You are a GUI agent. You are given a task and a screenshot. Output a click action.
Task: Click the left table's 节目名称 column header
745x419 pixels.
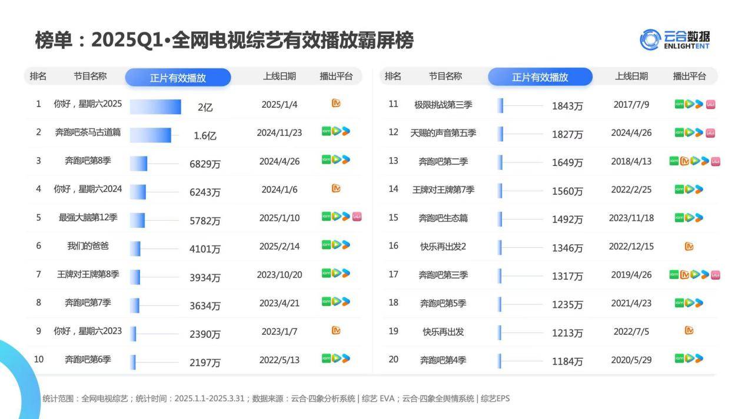(90, 76)
